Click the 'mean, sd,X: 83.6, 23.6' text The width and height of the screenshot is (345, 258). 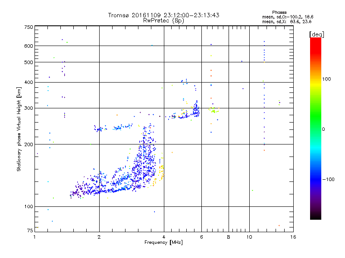pyautogui.click(x=287, y=21)
